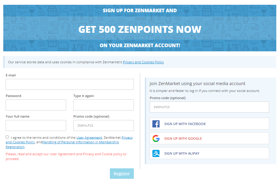Screen dimensions: 279x180
Task: Select the Type it again password field
Action: (x=104, y=105)
